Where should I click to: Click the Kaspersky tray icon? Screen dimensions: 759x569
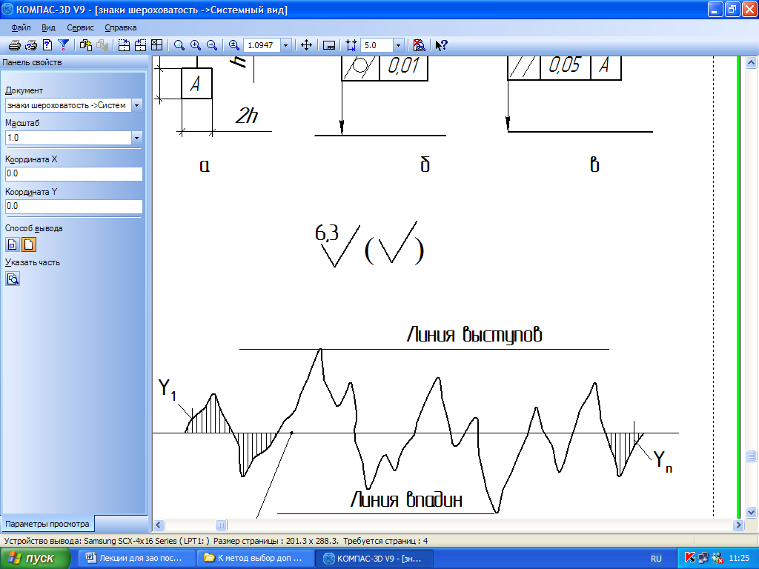(x=690, y=559)
